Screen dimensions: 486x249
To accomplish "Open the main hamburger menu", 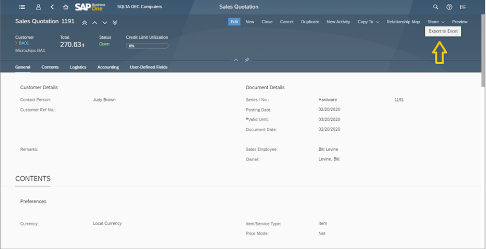I will tap(22, 7).
